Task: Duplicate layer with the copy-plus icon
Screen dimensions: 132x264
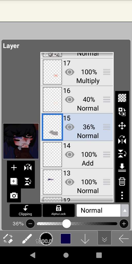Action: click(x=14, y=181)
